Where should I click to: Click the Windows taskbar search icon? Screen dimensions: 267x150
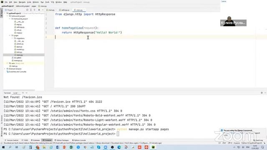coord(10,147)
